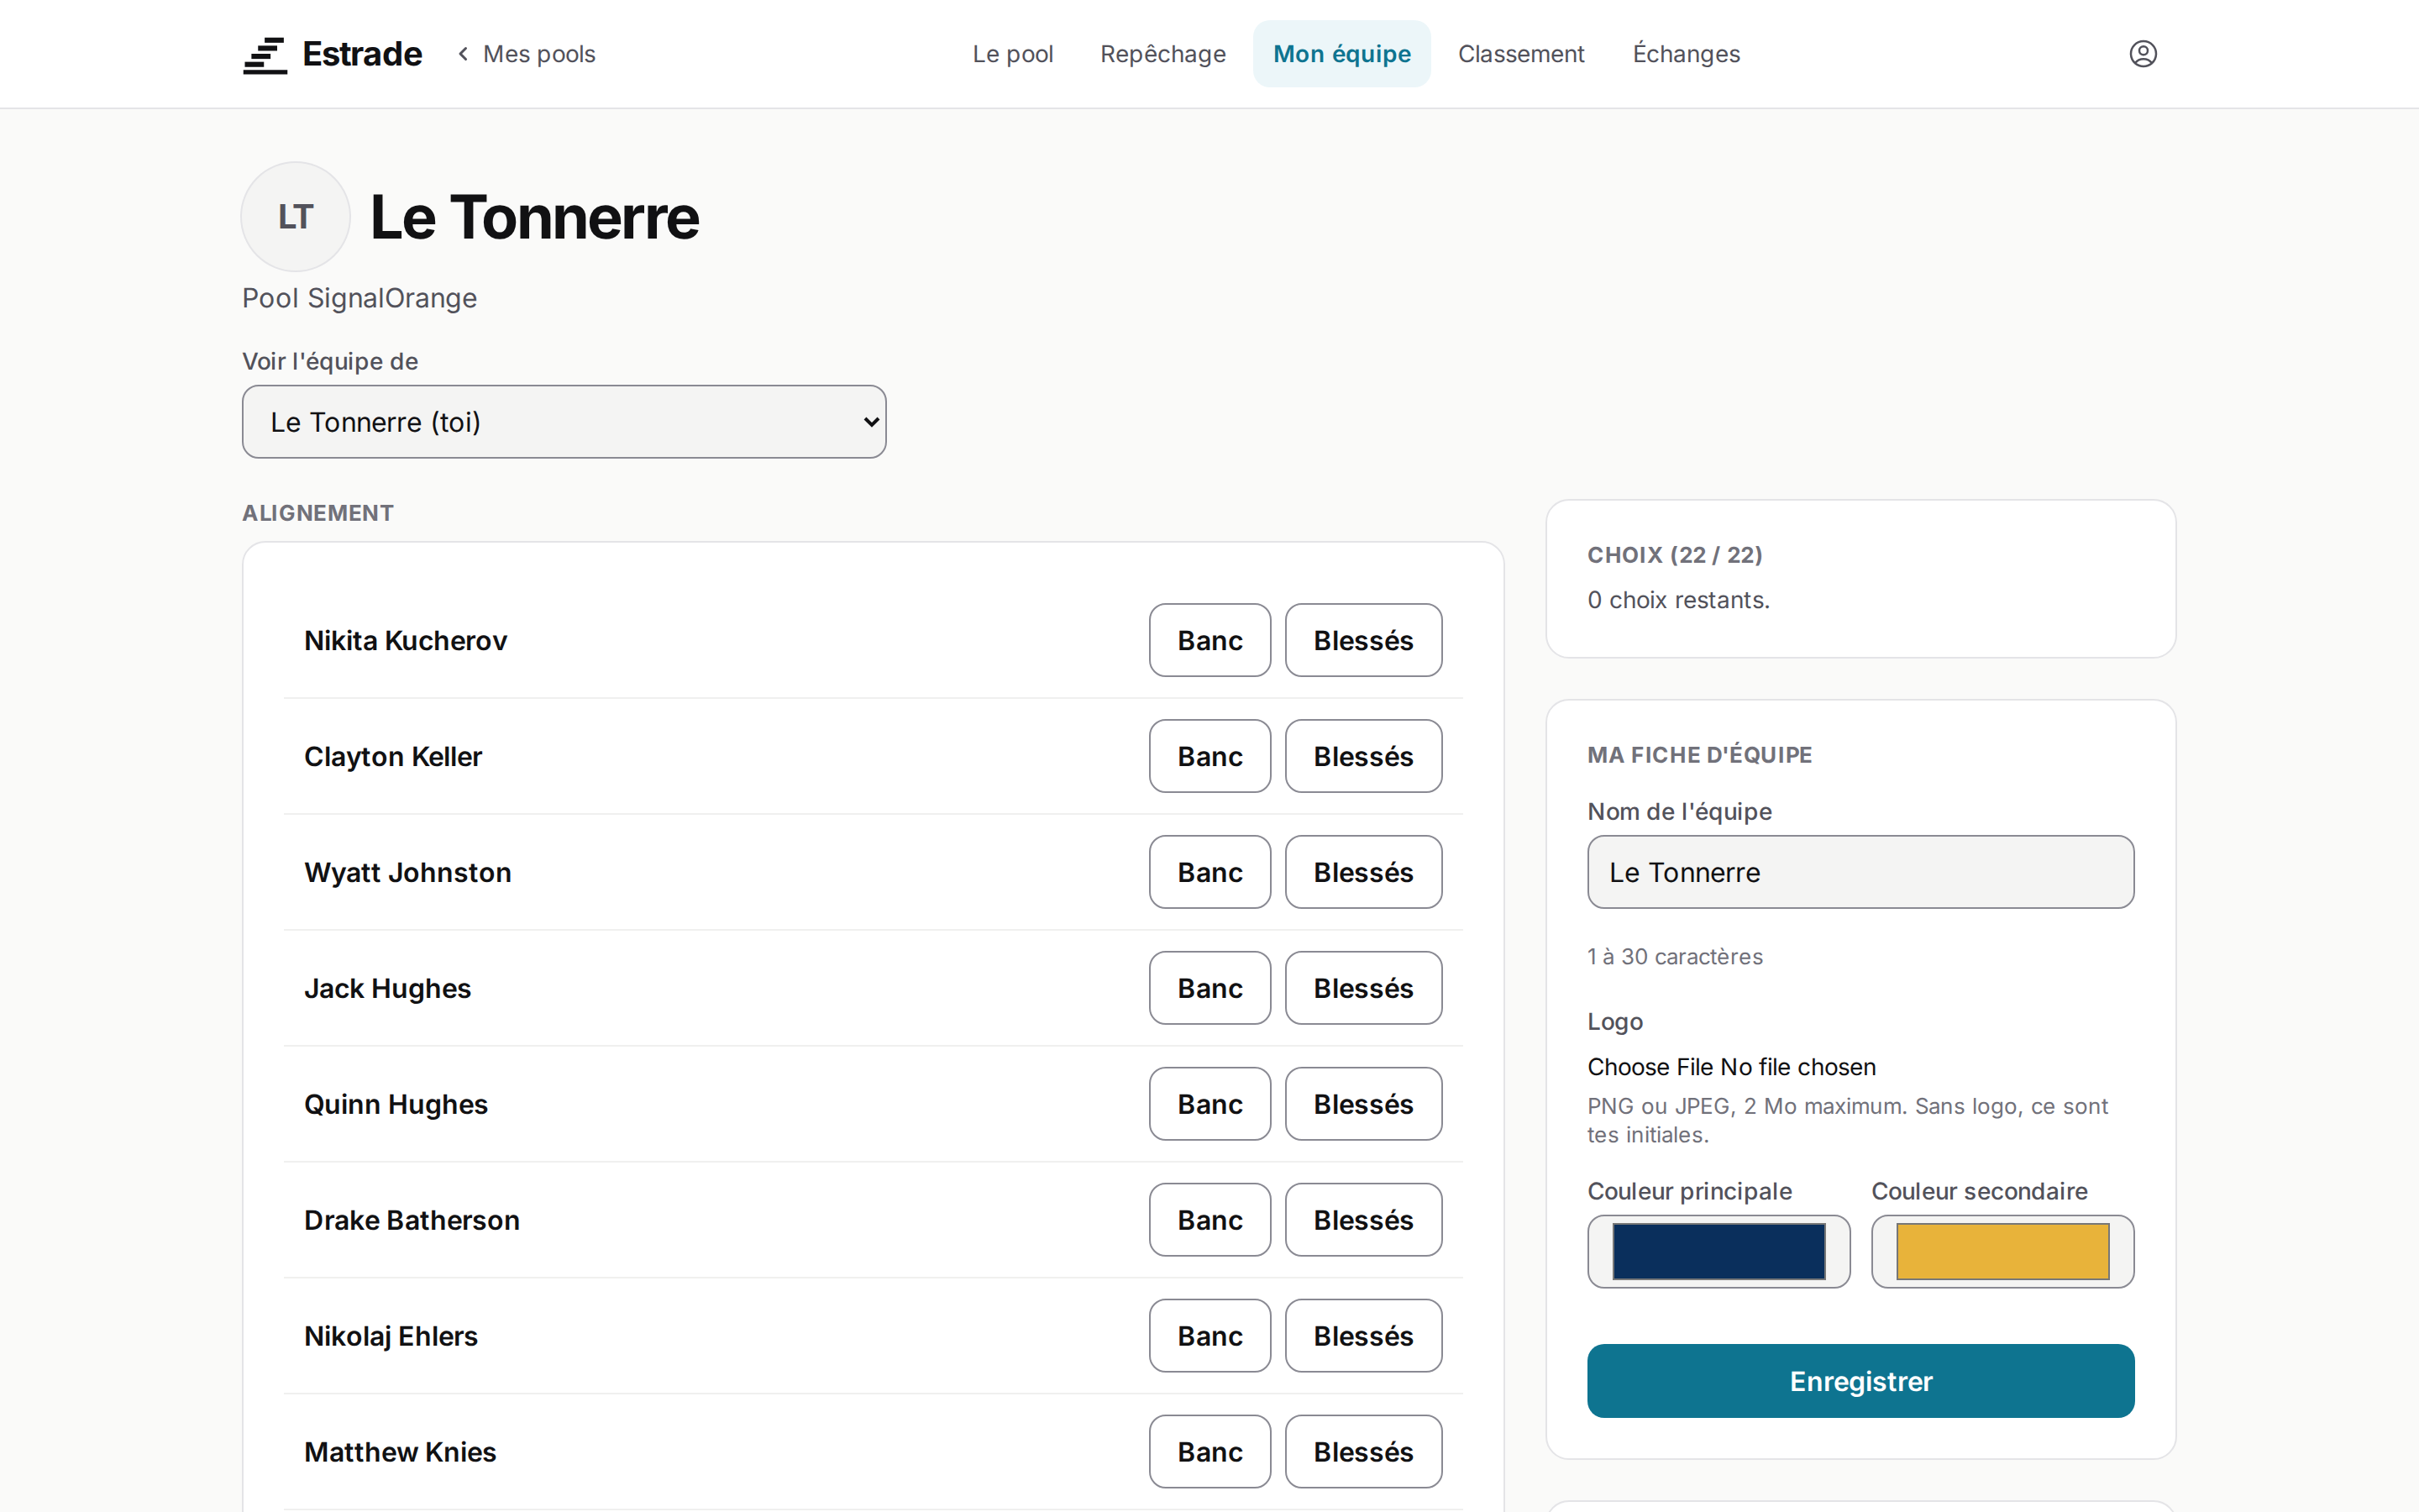Screen dimensions: 2419x1512
Task: Move Nikita Kucherov to Blessés
Action: click(1362, 640)
